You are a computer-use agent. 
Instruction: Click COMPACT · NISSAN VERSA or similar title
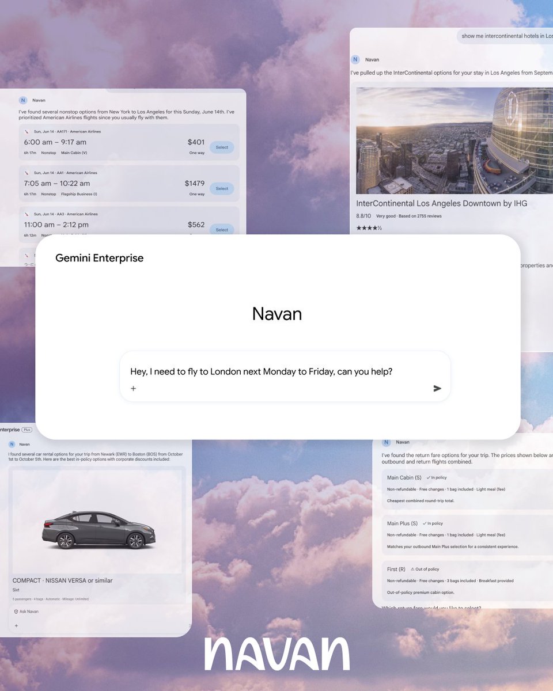[x=63, y=580]
